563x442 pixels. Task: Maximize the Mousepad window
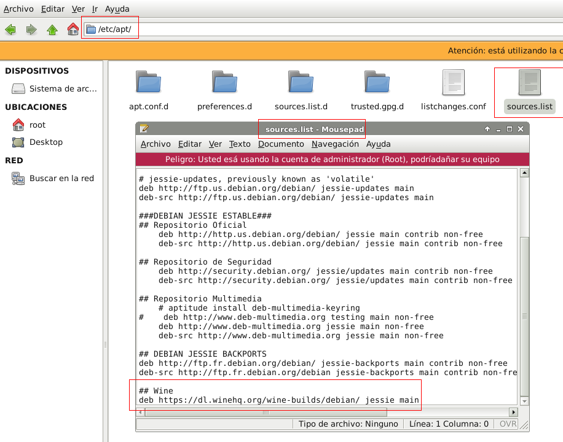coord(509,129)
